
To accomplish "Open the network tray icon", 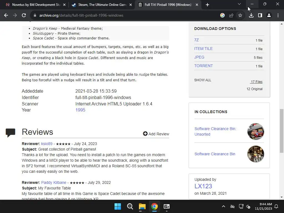I will pos(241,206).
